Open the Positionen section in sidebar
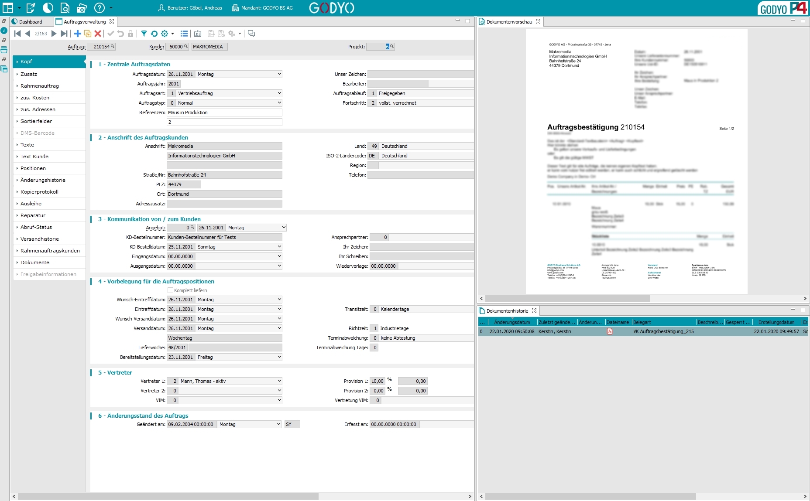The width and height of the screenshot is (810, 501). tap(33, 168)
